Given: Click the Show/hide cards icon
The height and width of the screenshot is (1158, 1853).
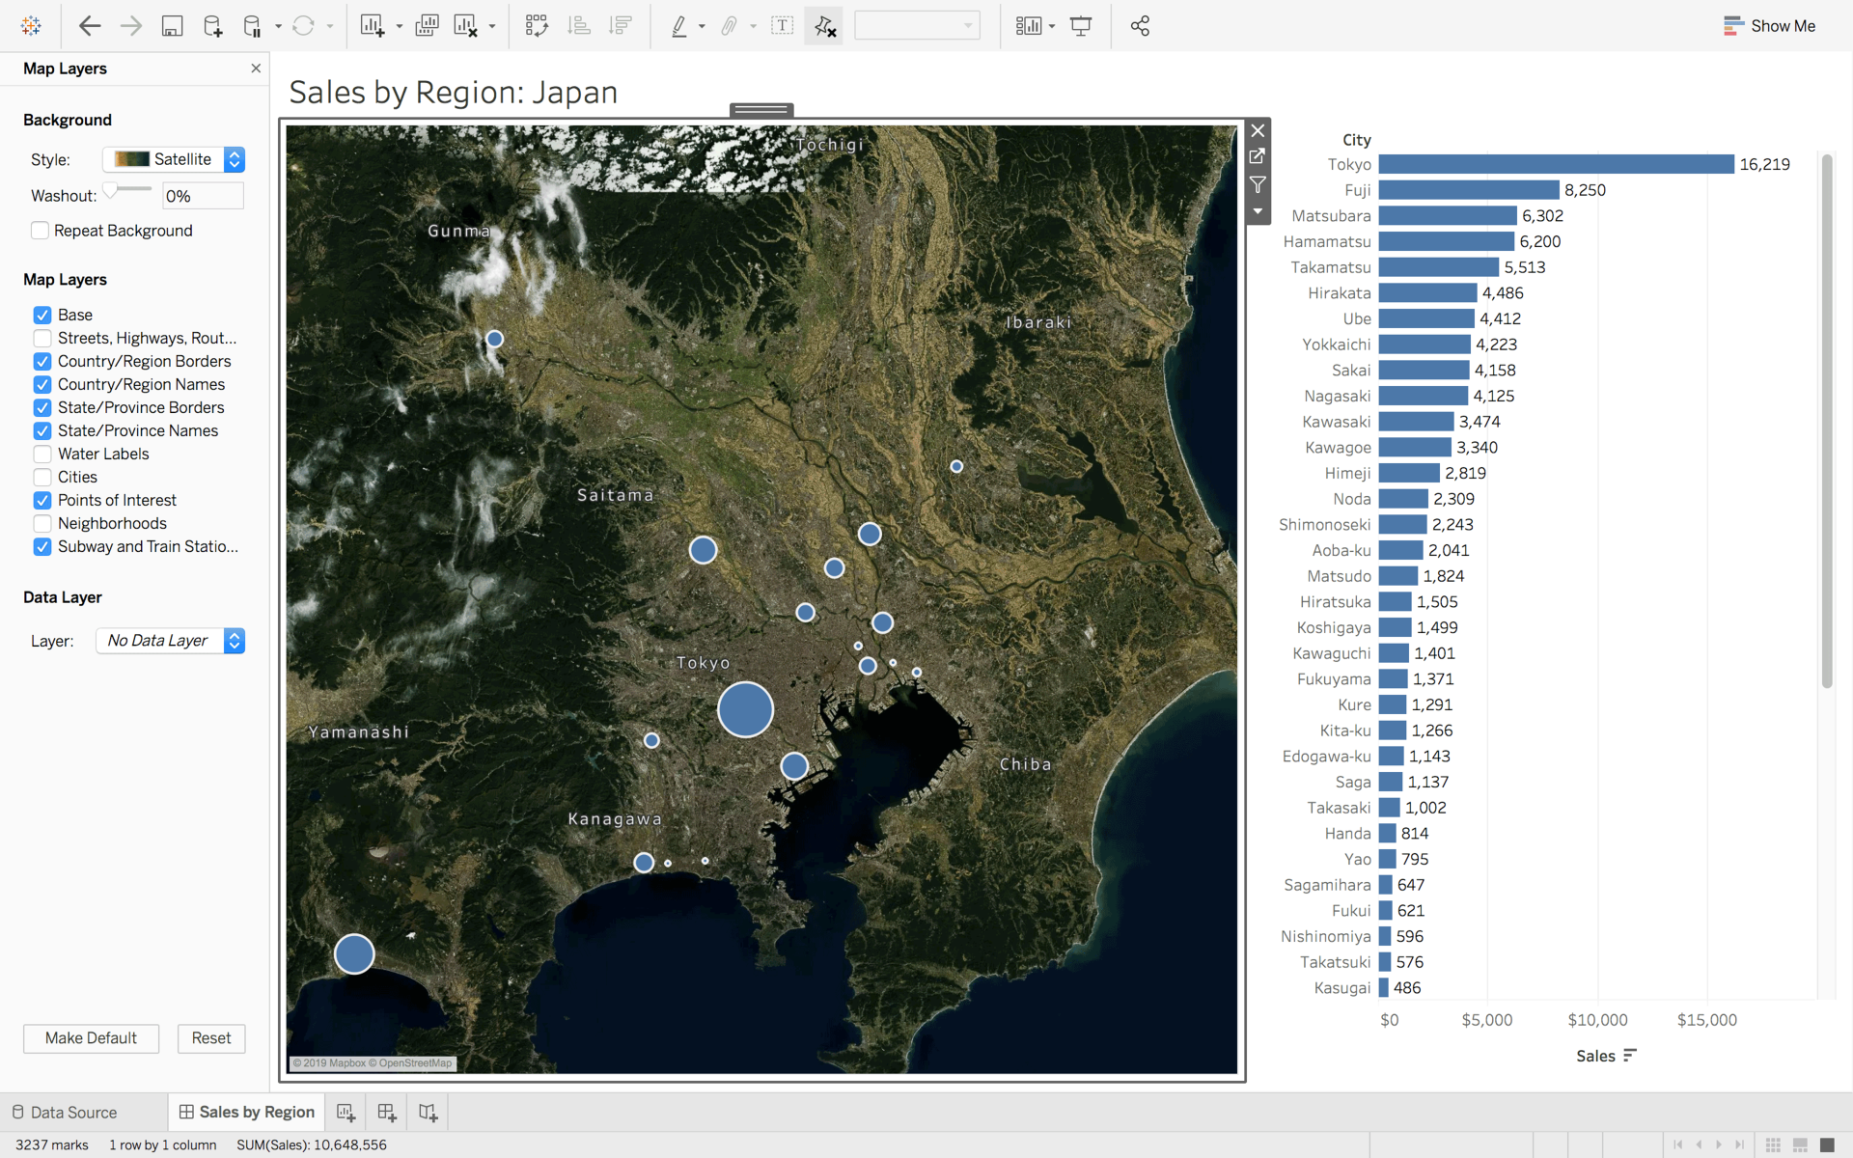Looking at the screenshot, I should (x=1029, y=26).
